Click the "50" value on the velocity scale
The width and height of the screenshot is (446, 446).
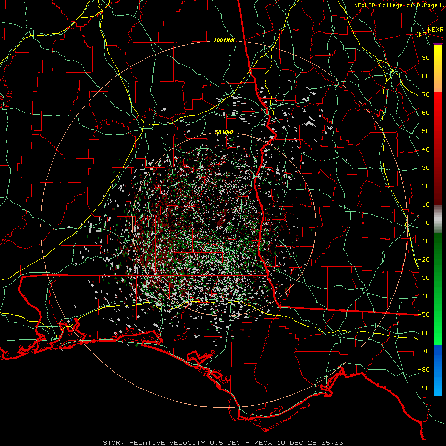click(x=426, y=131)
